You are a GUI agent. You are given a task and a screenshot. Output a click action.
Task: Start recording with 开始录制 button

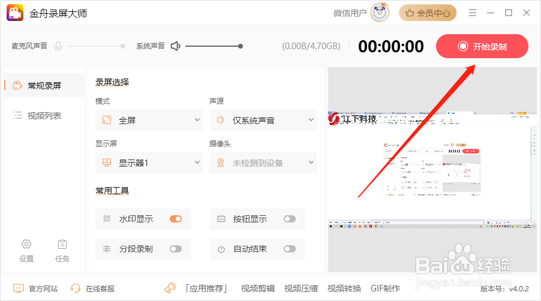482,46
